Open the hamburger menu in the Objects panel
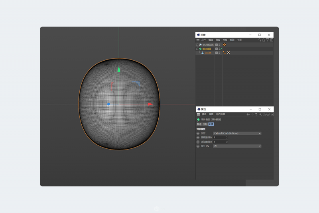Screen dimensions: 319x213 (198, 40)
